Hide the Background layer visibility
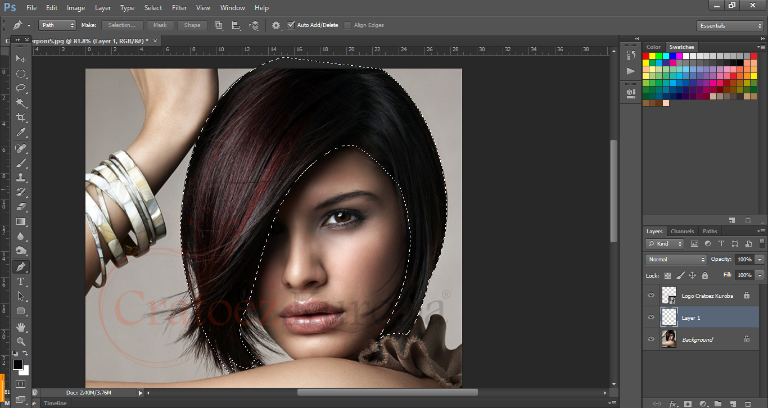 (x=650, y=339)
